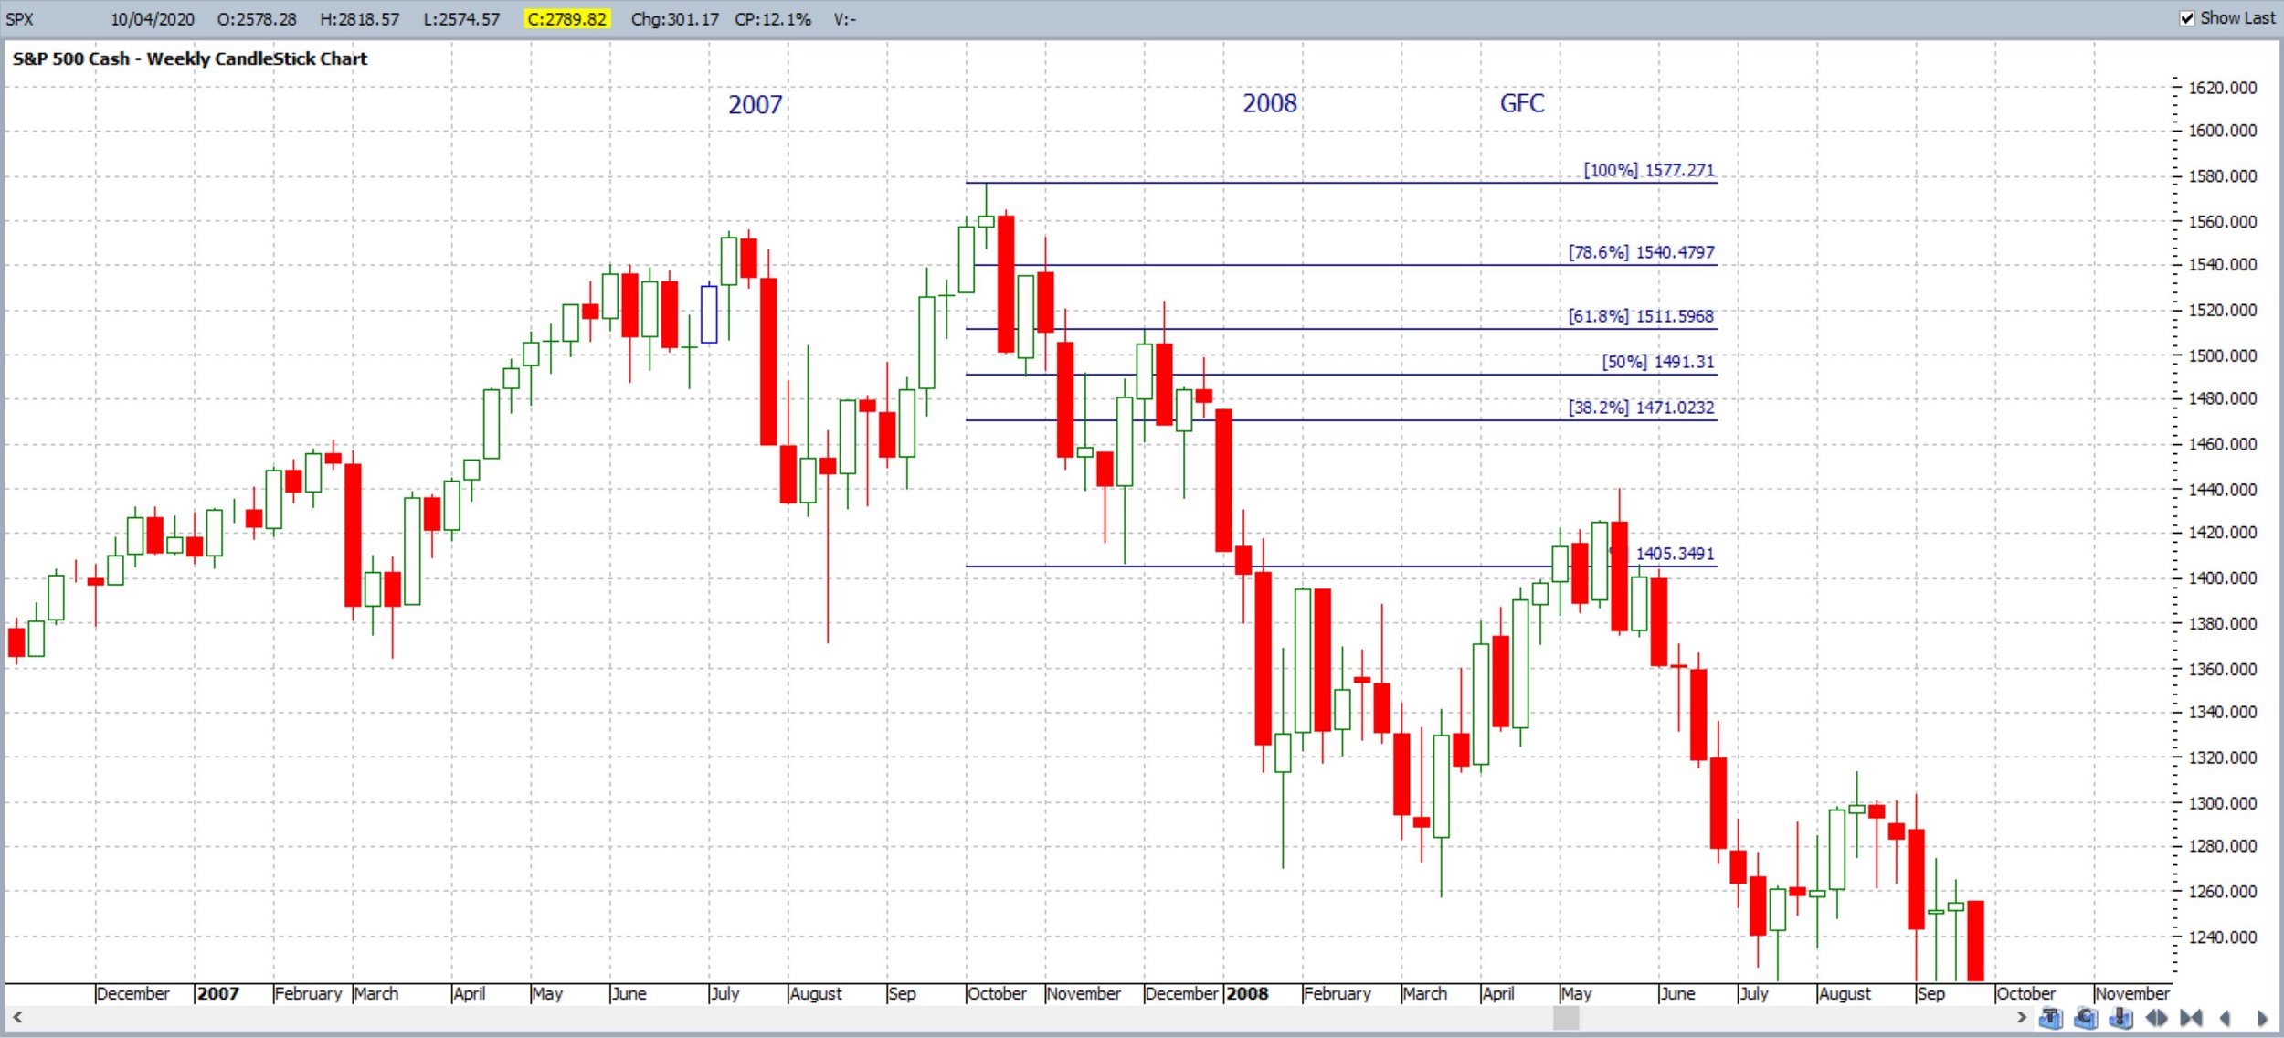Click the change value Chg:301.17
This screenshot has width=2284, height=1038.
point(674,19)
